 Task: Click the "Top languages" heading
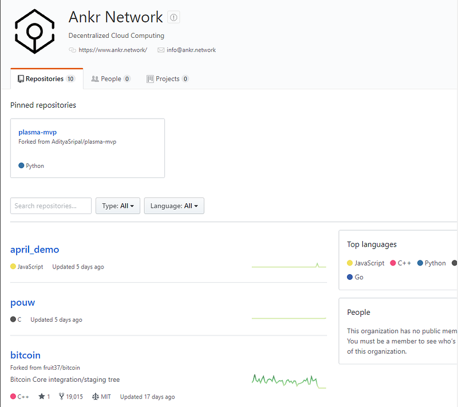click(372, 244)
